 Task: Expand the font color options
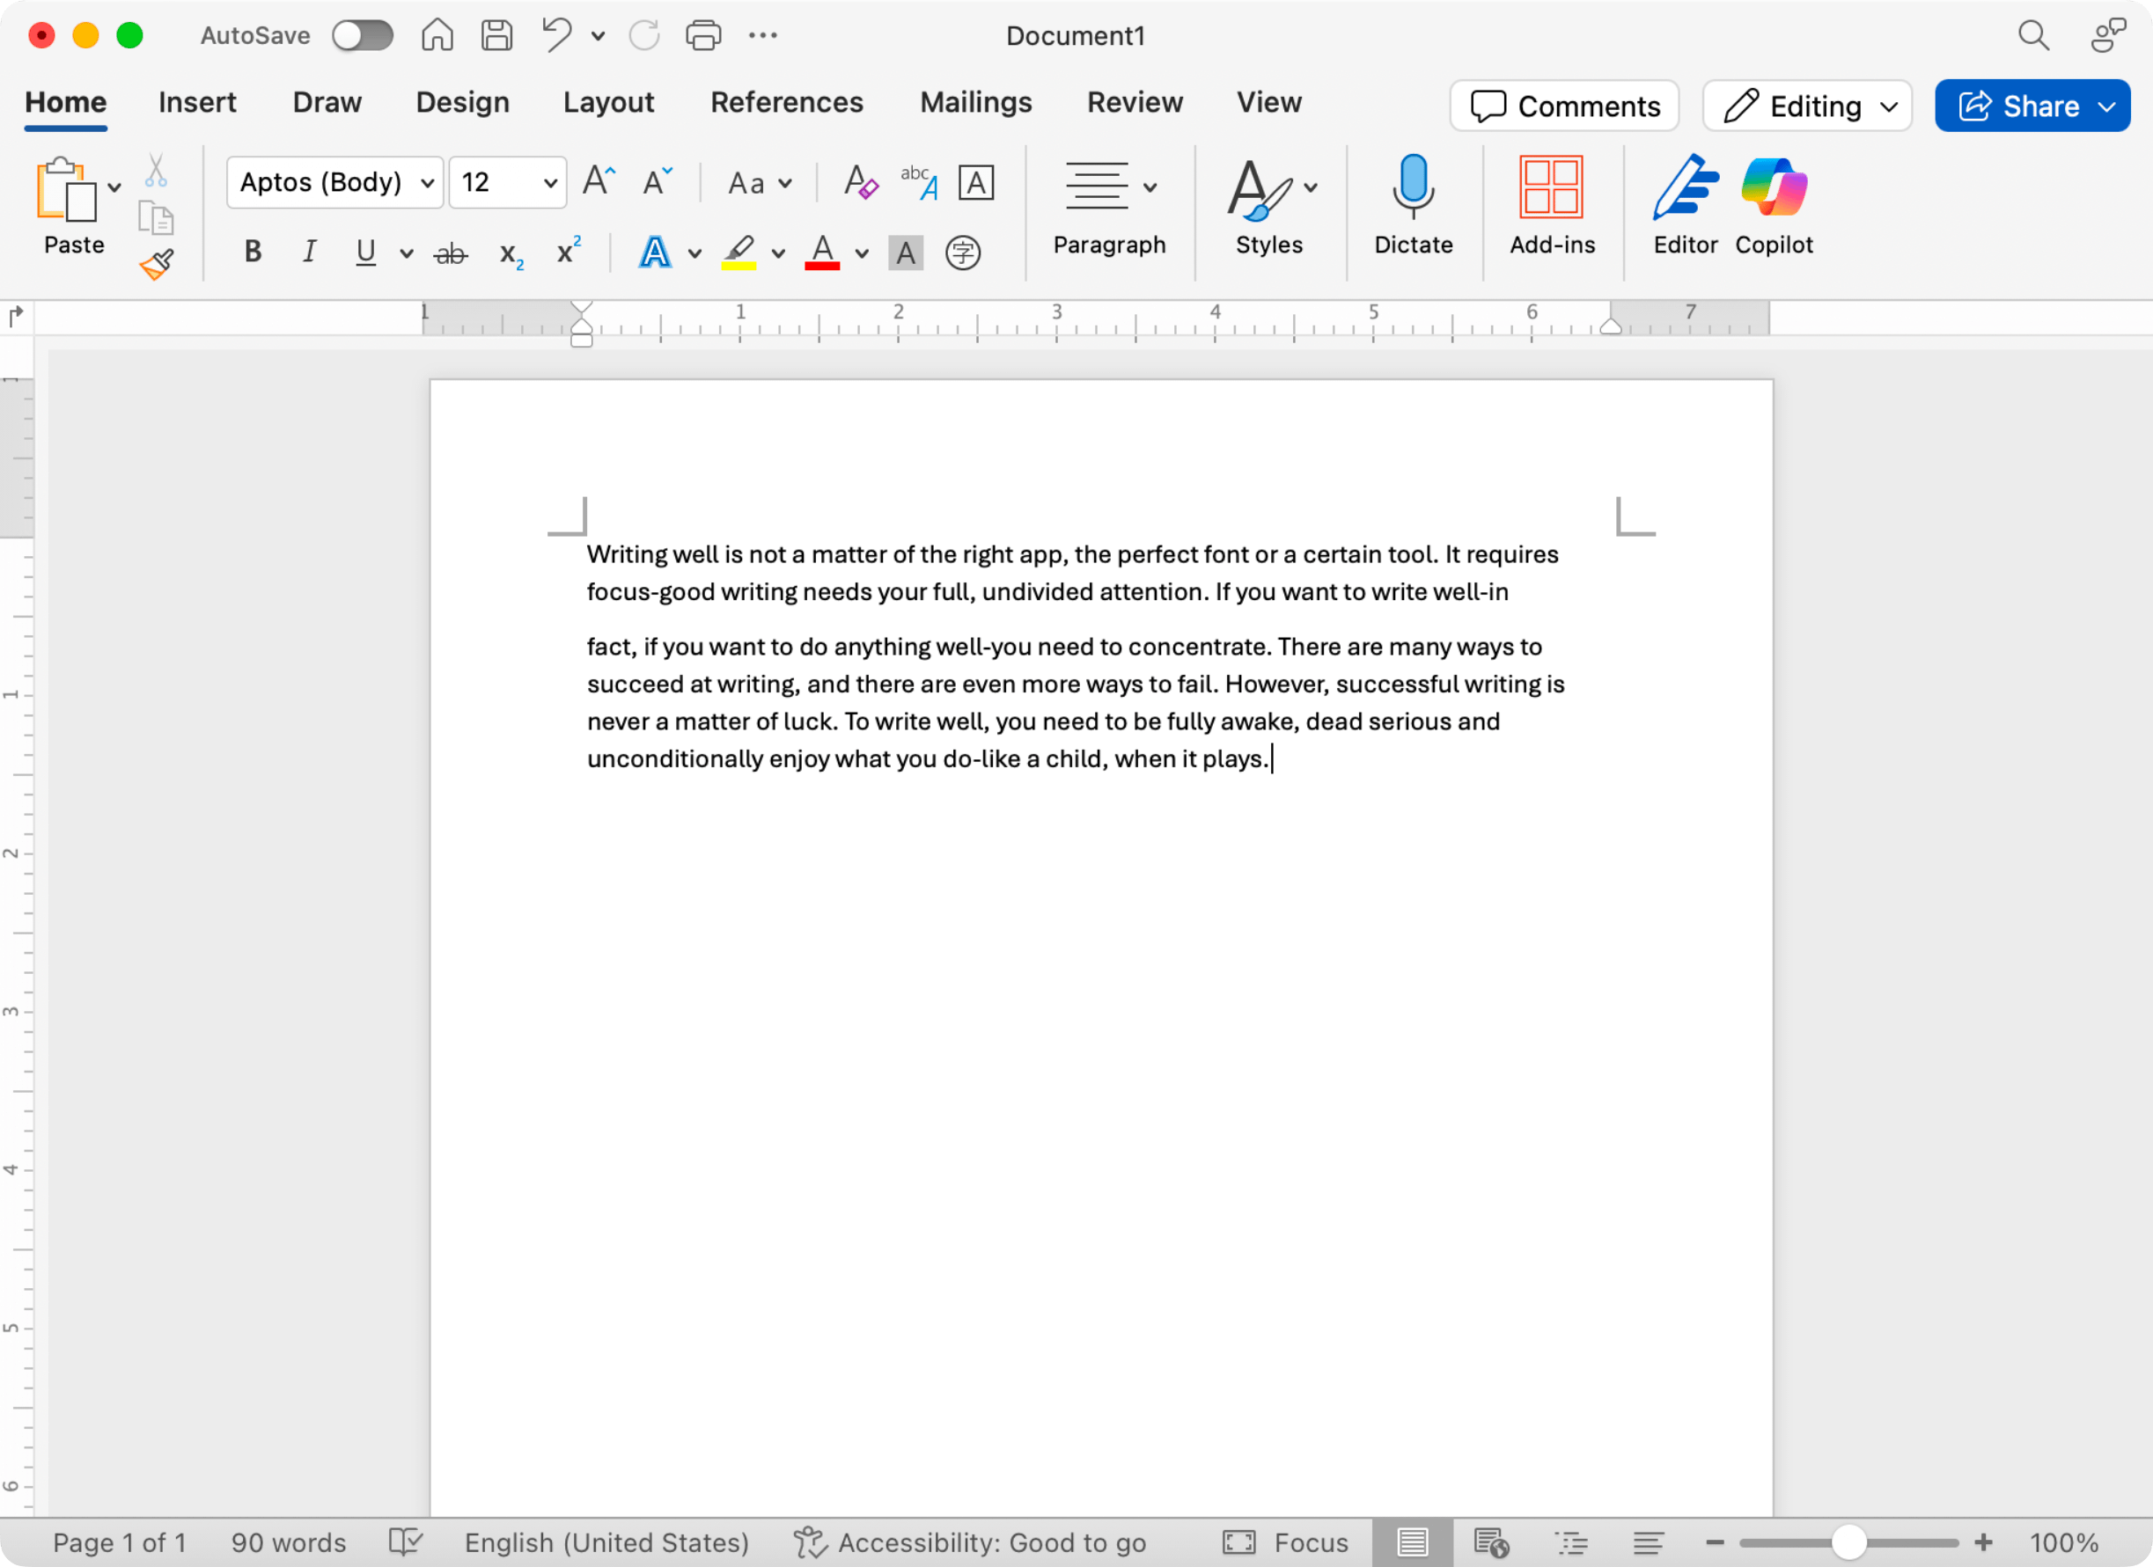pyautogui.click(x=860, y=253)
